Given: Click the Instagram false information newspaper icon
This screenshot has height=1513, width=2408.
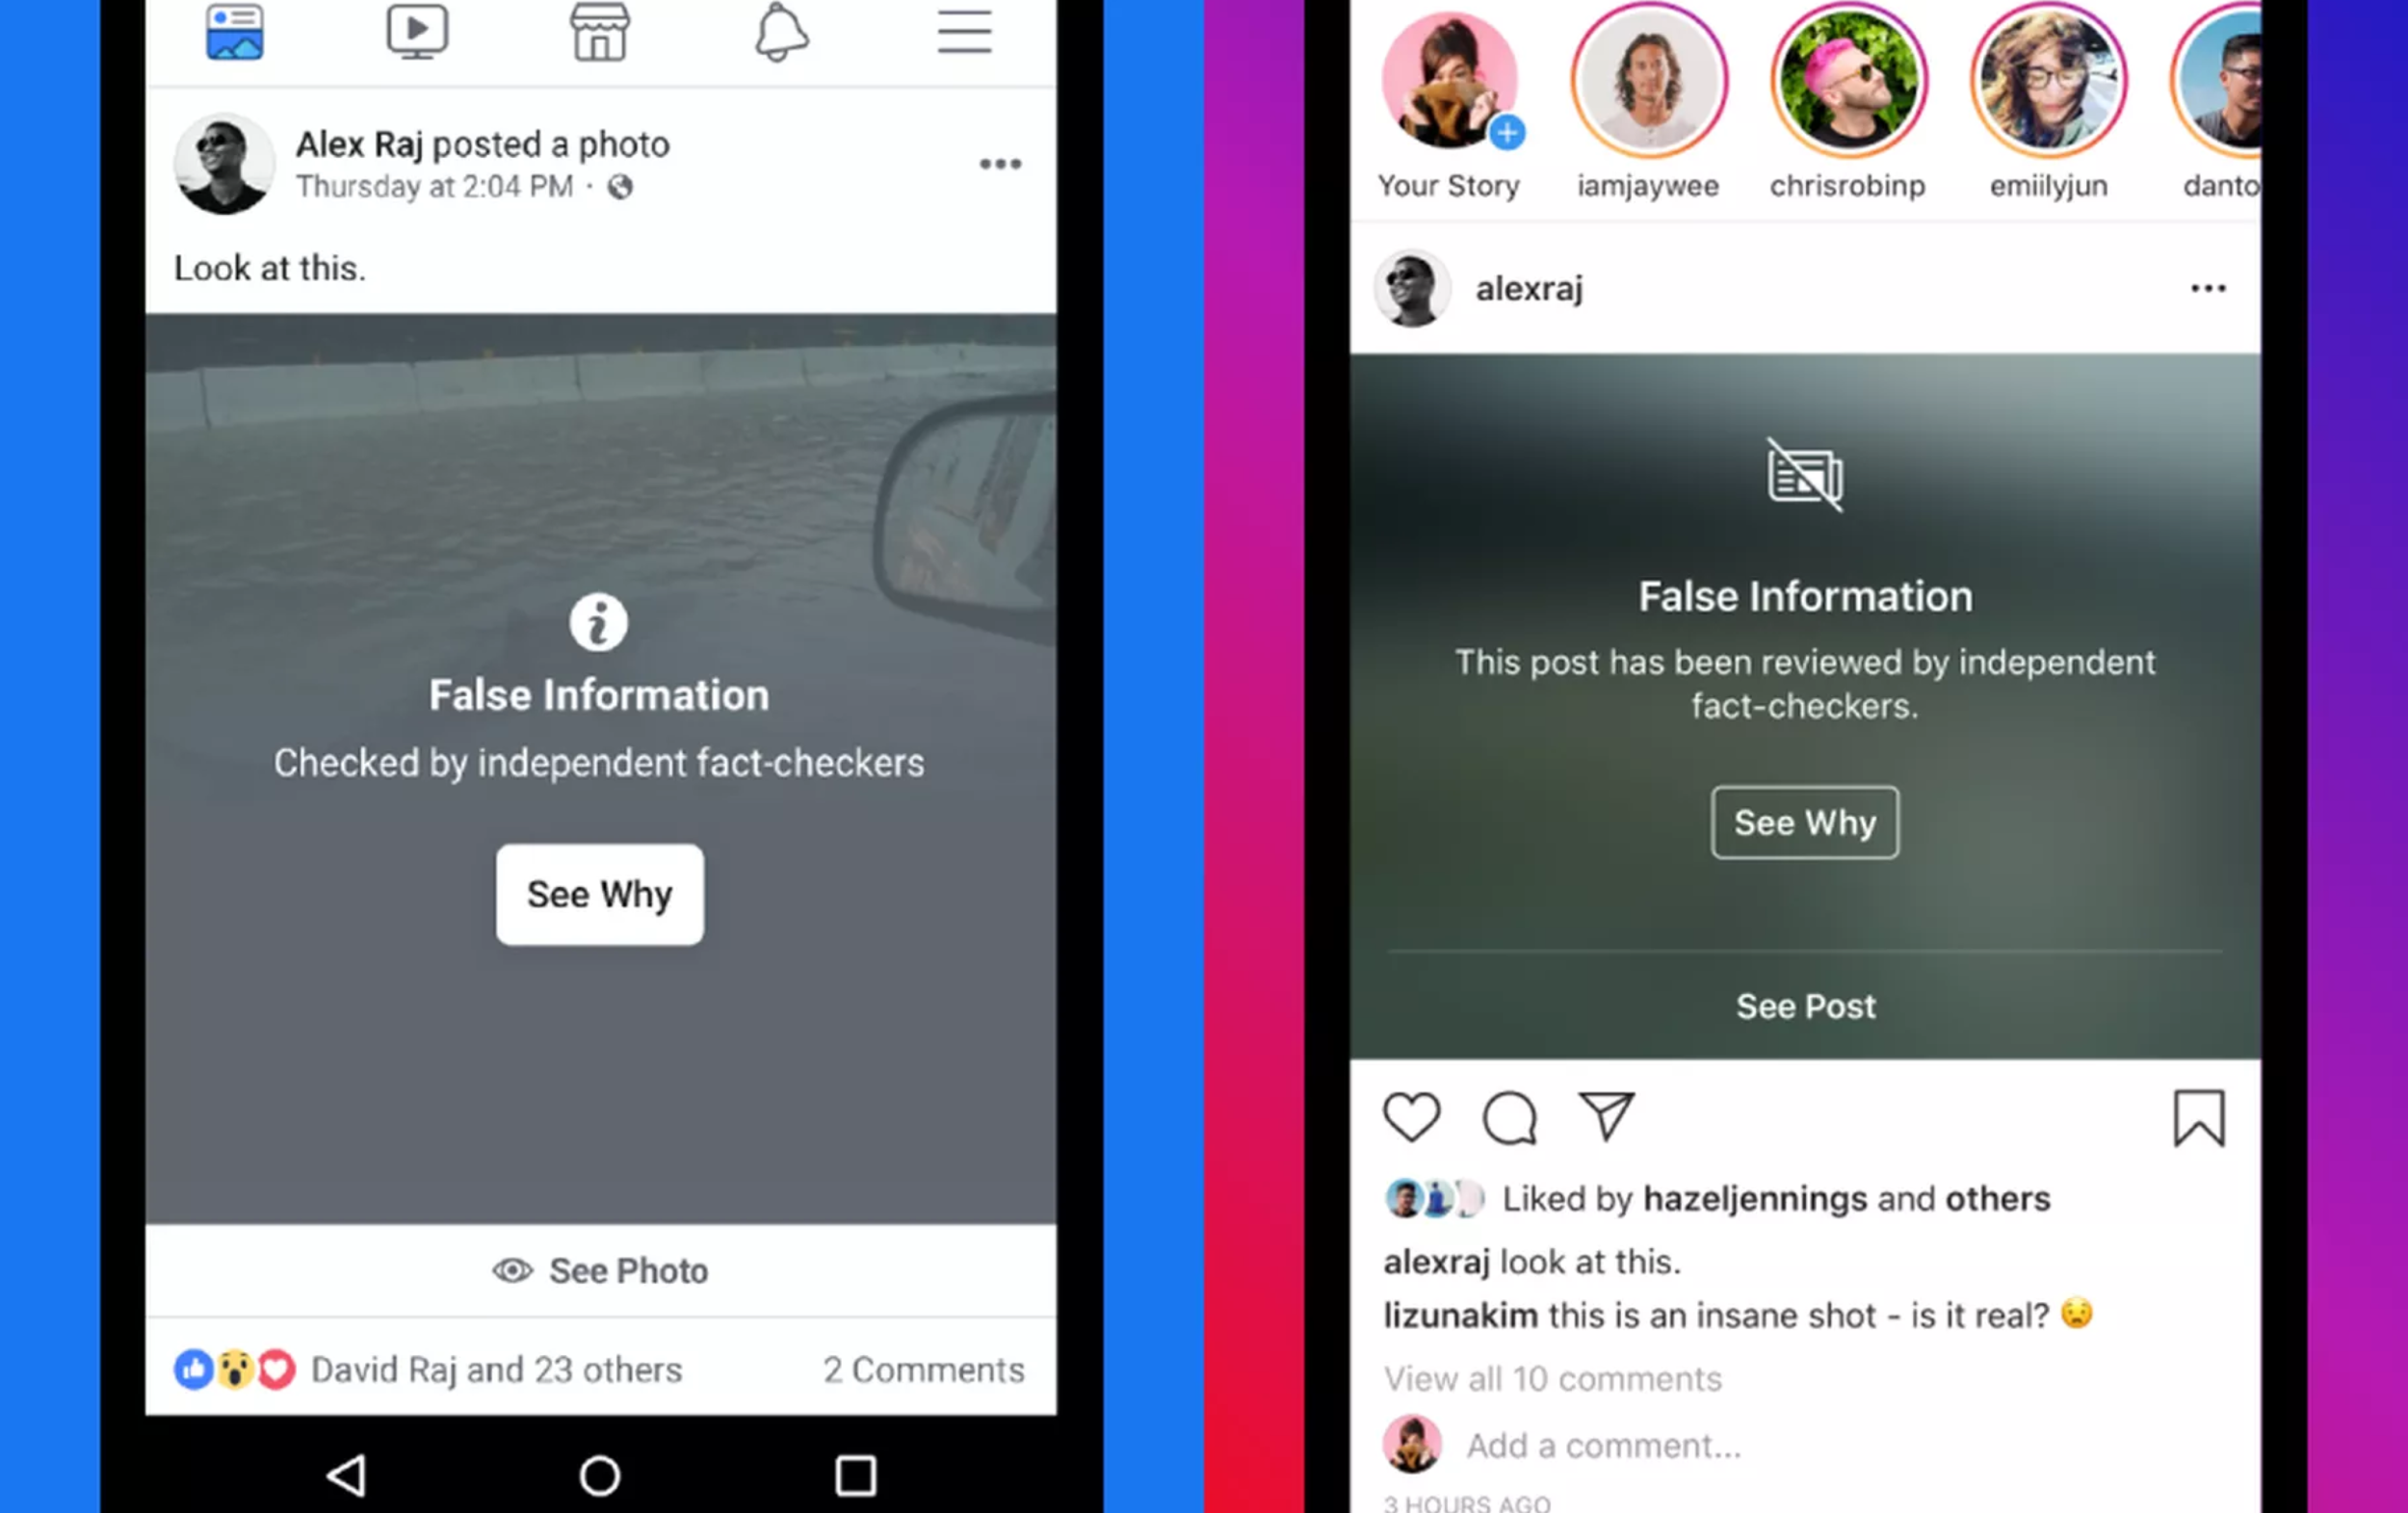Looking at the screenshot, I should point(1803,476).
